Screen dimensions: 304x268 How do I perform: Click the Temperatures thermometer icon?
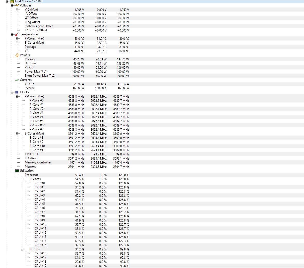click(x=17, y=34)
